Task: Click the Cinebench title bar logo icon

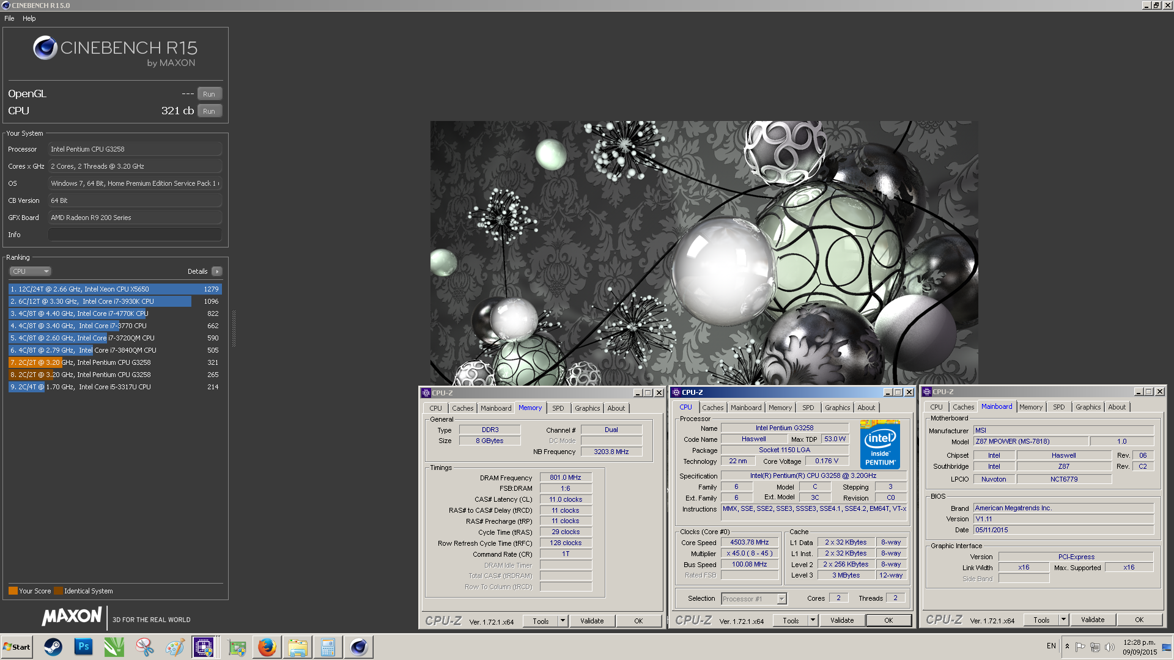Action: tap(6, 5)
